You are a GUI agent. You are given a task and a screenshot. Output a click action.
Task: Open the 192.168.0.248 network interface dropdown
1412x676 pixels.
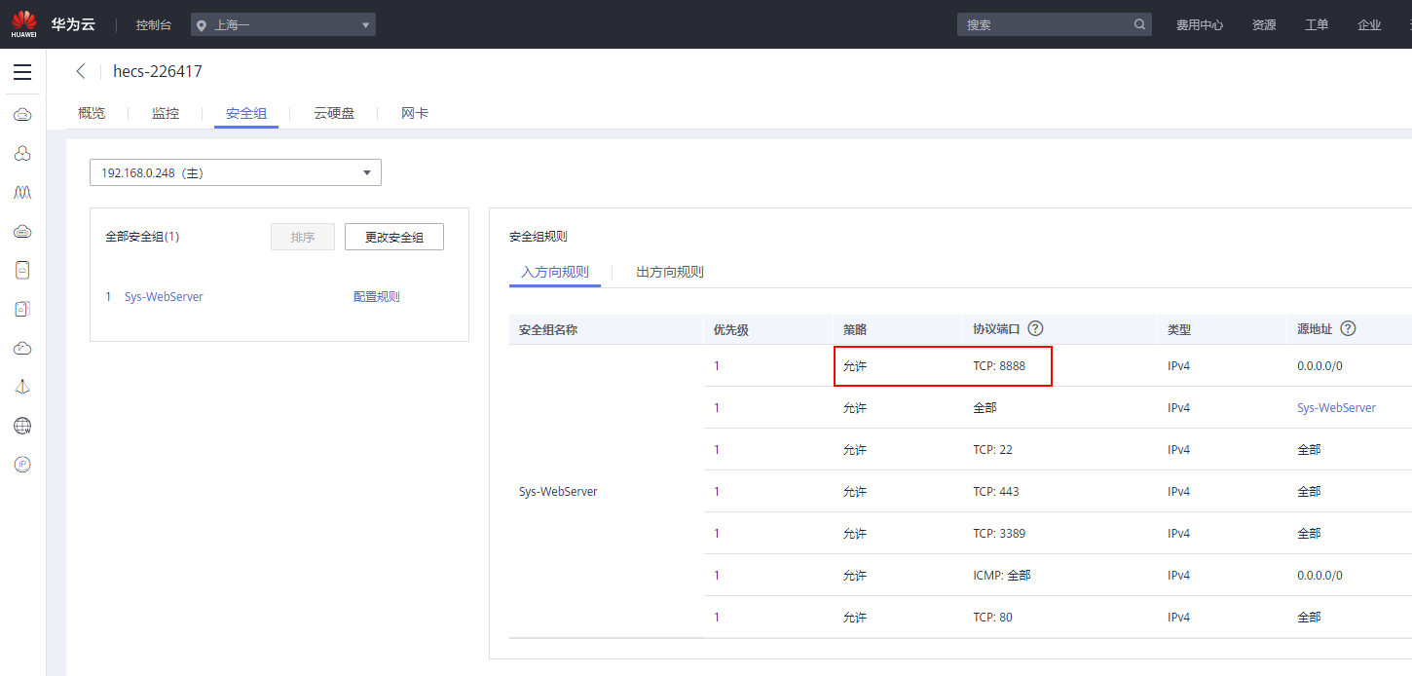pos(235,172)
